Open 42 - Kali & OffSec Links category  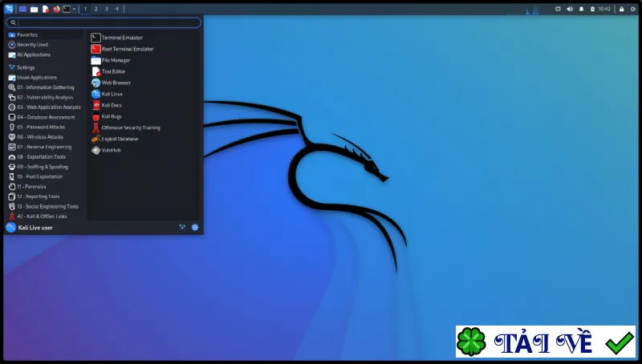(45, 216)
